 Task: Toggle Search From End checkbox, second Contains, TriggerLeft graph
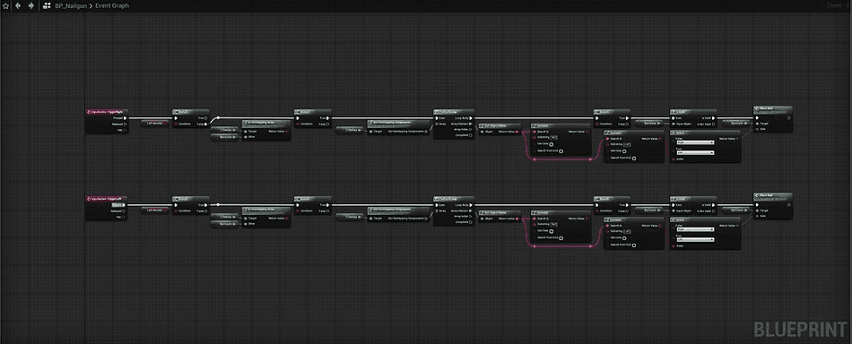(x=633, y=245)
